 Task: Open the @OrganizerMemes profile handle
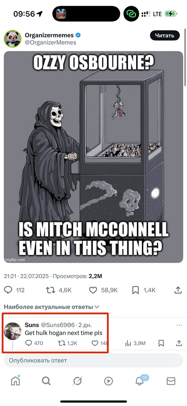pos(50,42)
